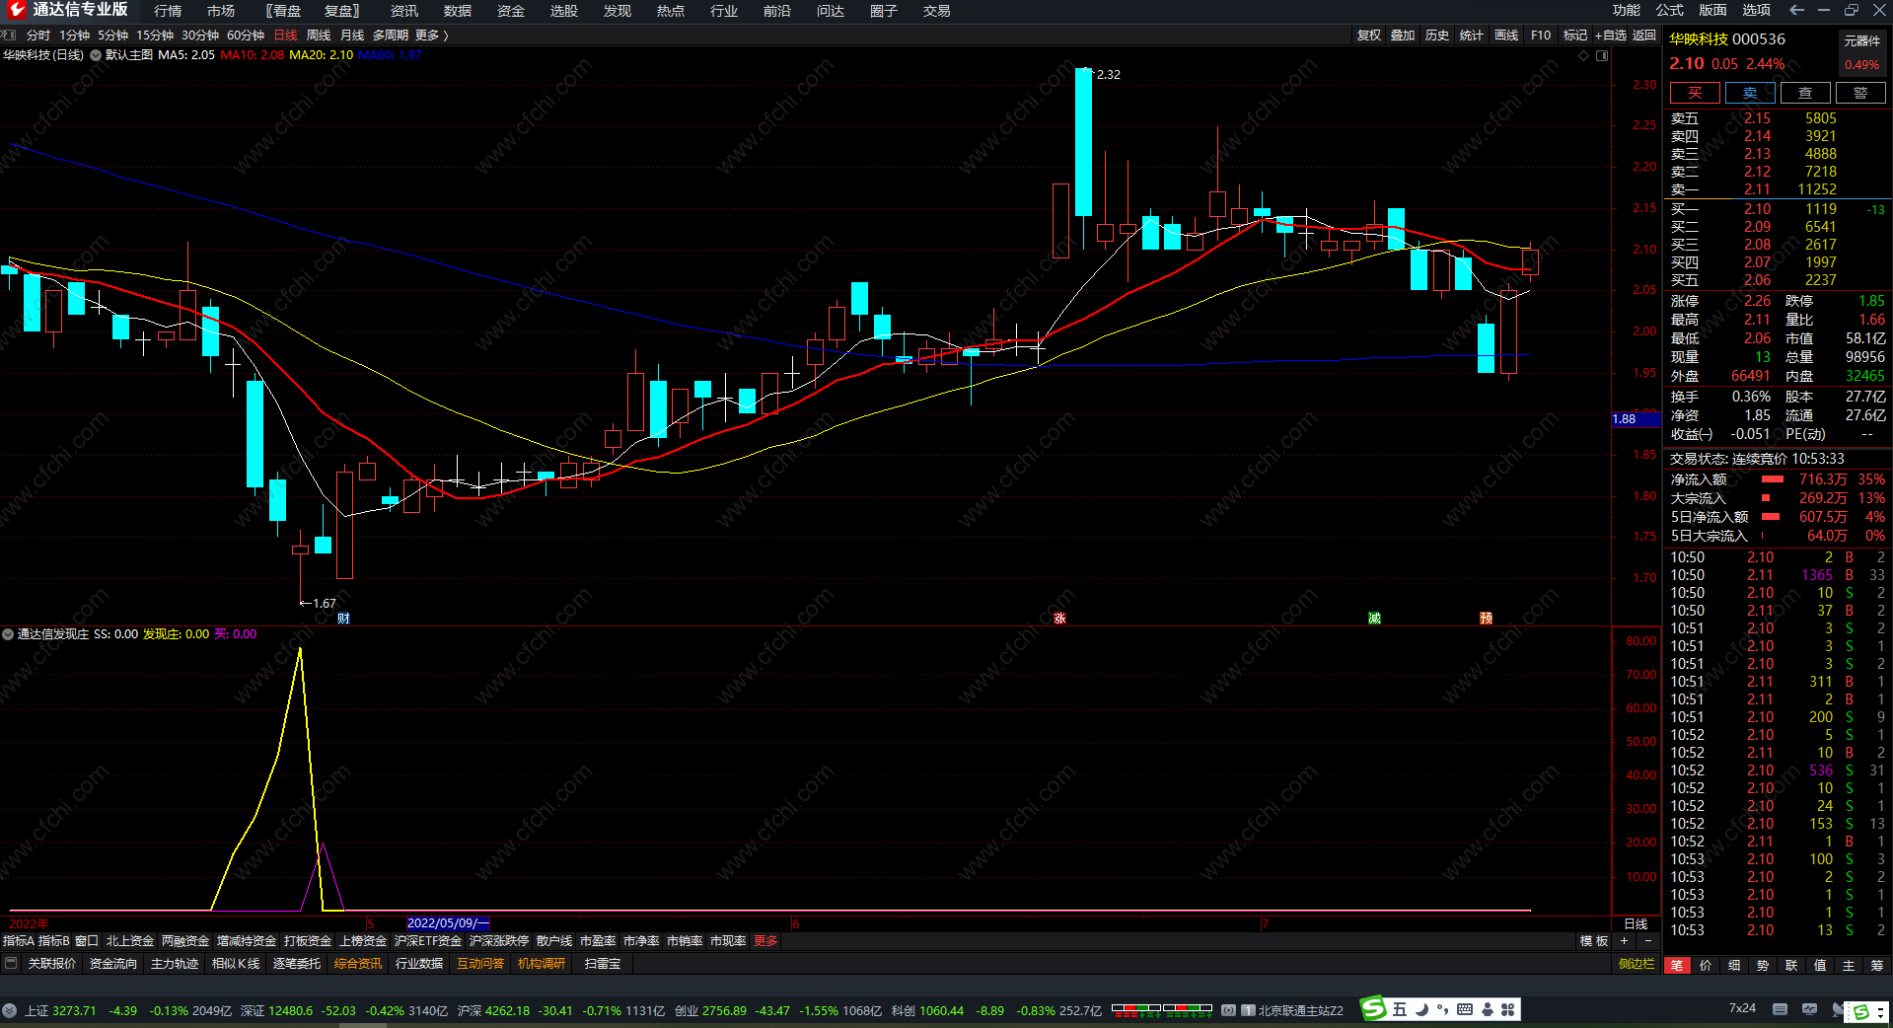Click the first market breadth bar indicator
This screenshot has height=1028, width=1893.
point(1136,1010)
